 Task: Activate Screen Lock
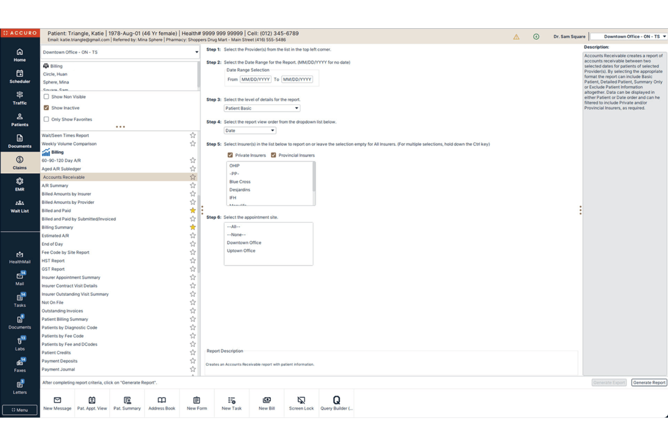pyautogui.click(x=302, y=404)
